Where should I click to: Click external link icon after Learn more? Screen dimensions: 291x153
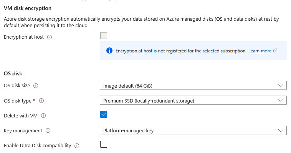point(275,50)
